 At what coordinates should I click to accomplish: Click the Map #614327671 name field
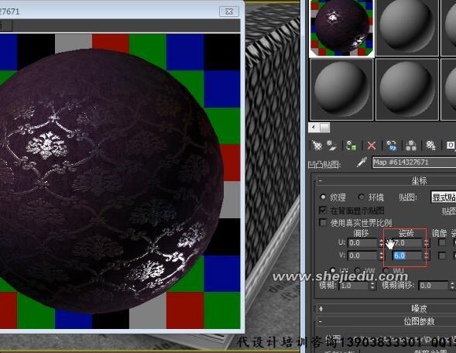tap(414, 163)
